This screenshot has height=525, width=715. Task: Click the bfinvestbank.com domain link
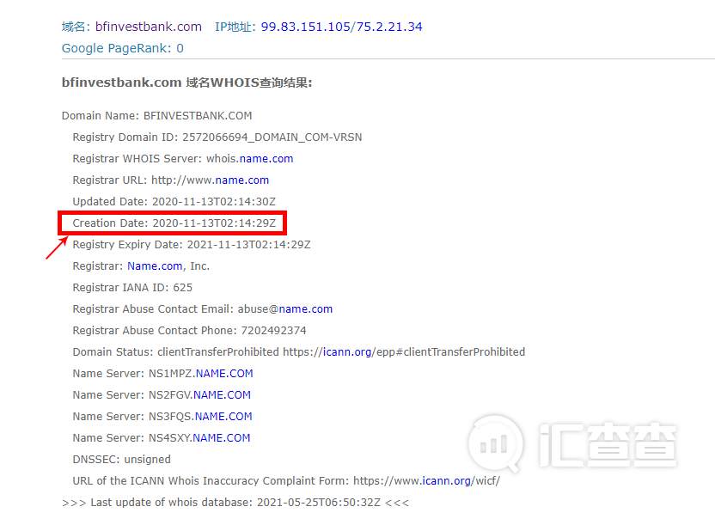[148, 27]
